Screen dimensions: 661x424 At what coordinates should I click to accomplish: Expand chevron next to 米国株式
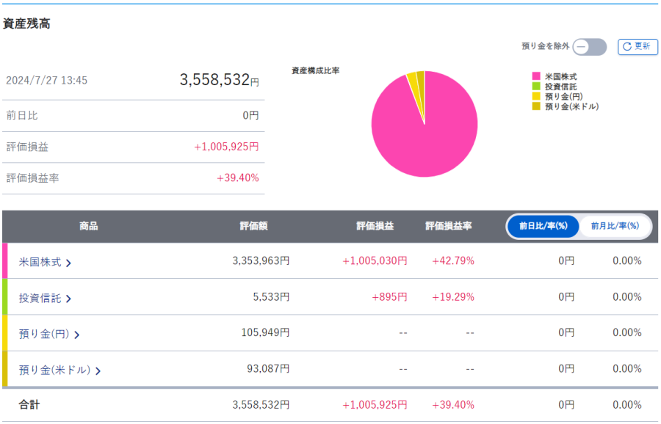(x=68, y=262)
